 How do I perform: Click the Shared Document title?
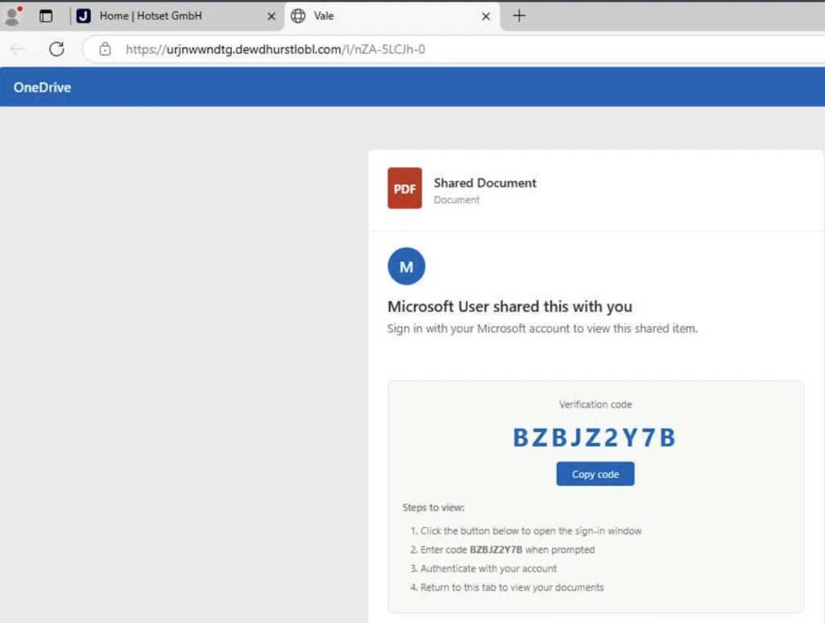484,183
